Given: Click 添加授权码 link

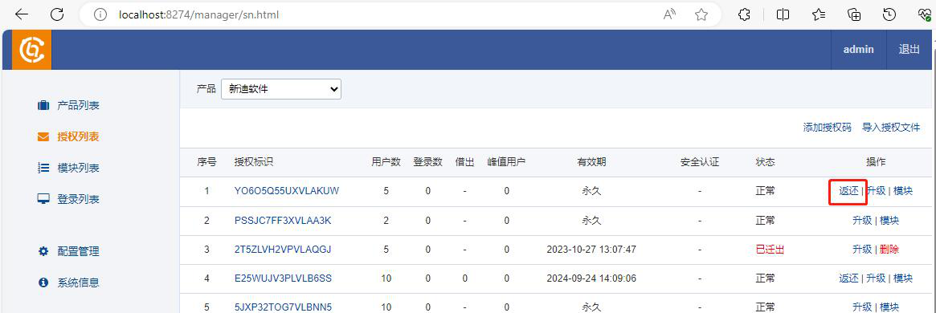Looking at the screenshot, I should (x=828, y=127).
